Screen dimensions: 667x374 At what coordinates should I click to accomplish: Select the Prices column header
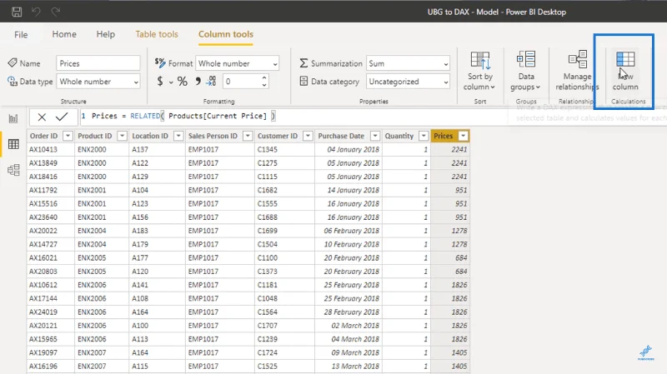pyautogui.click(x=450, y=136)
